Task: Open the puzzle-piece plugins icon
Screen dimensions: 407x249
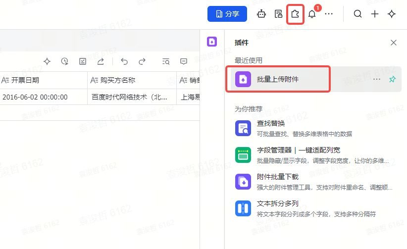Action: coord(295,14)
